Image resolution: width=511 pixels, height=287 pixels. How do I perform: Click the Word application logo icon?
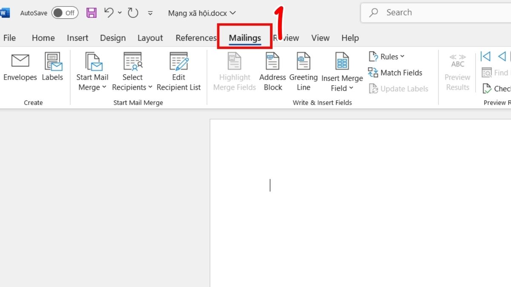click(x=4, y=13)
